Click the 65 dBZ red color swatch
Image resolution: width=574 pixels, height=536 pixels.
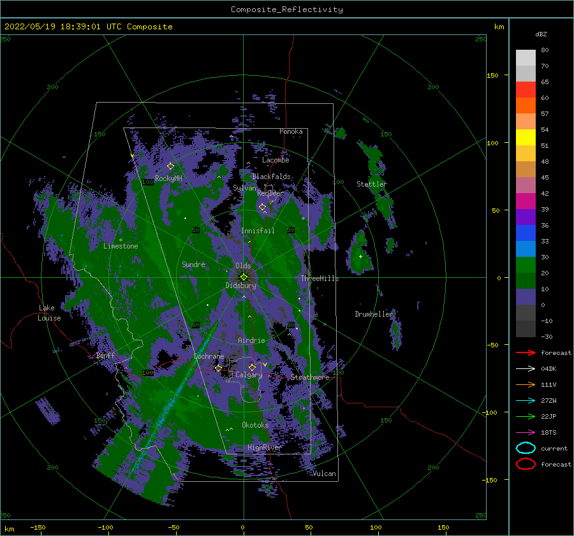pos(526,89)
